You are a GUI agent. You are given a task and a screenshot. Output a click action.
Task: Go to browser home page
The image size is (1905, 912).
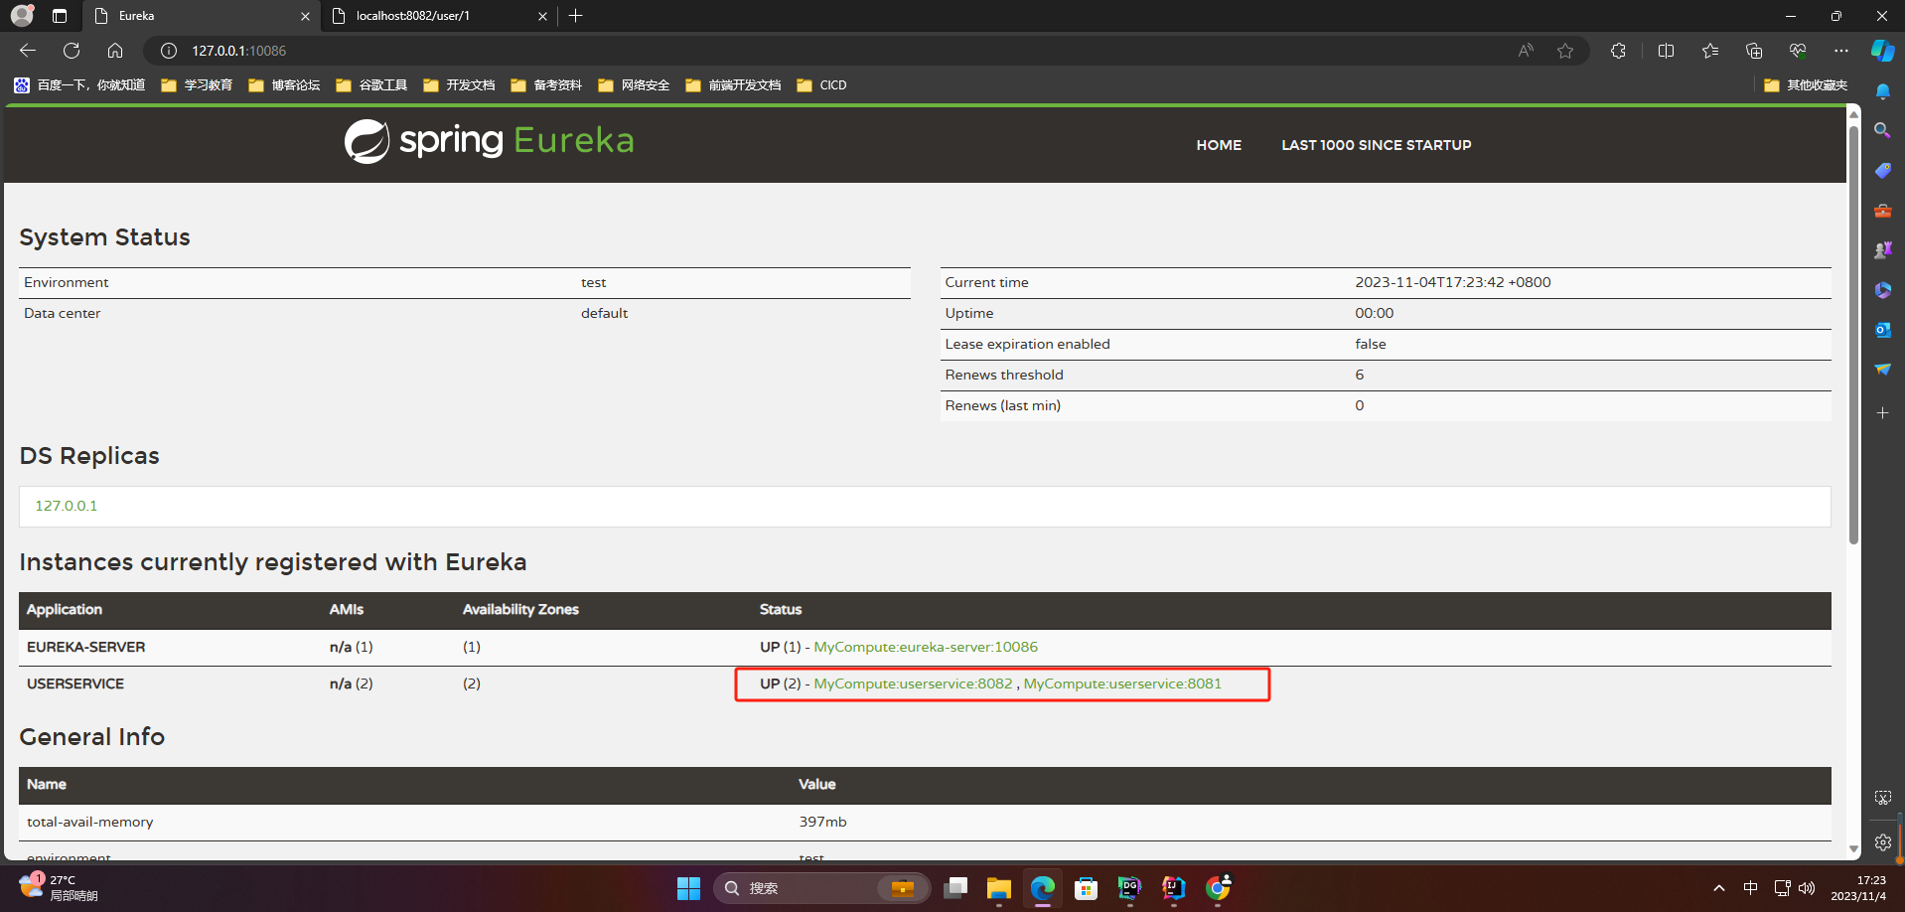115,51
